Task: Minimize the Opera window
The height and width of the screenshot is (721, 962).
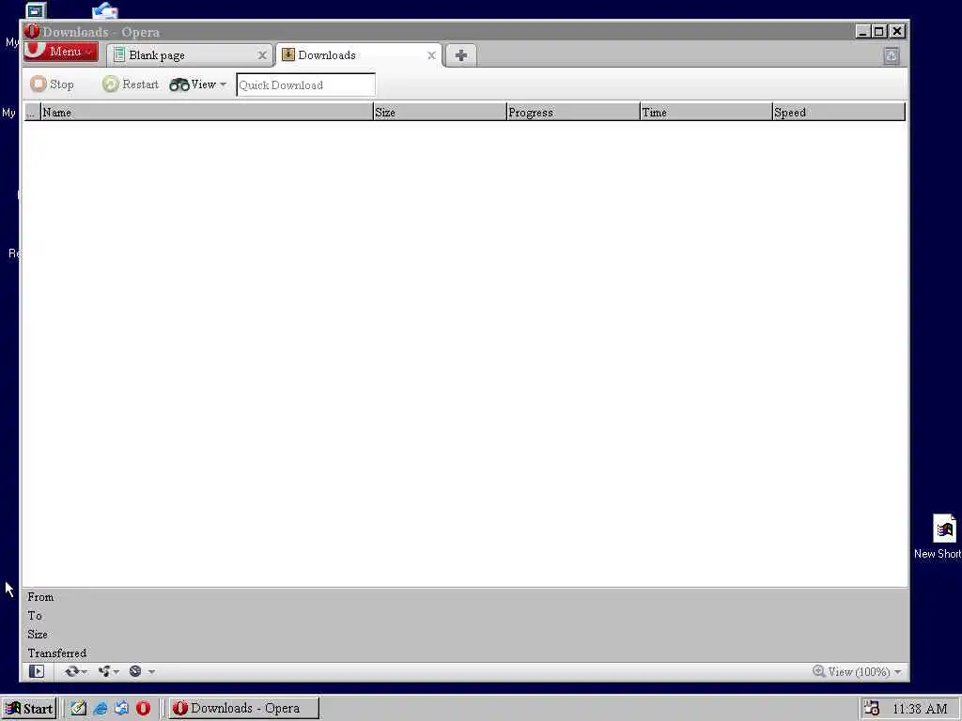Action: click(863, 31)
